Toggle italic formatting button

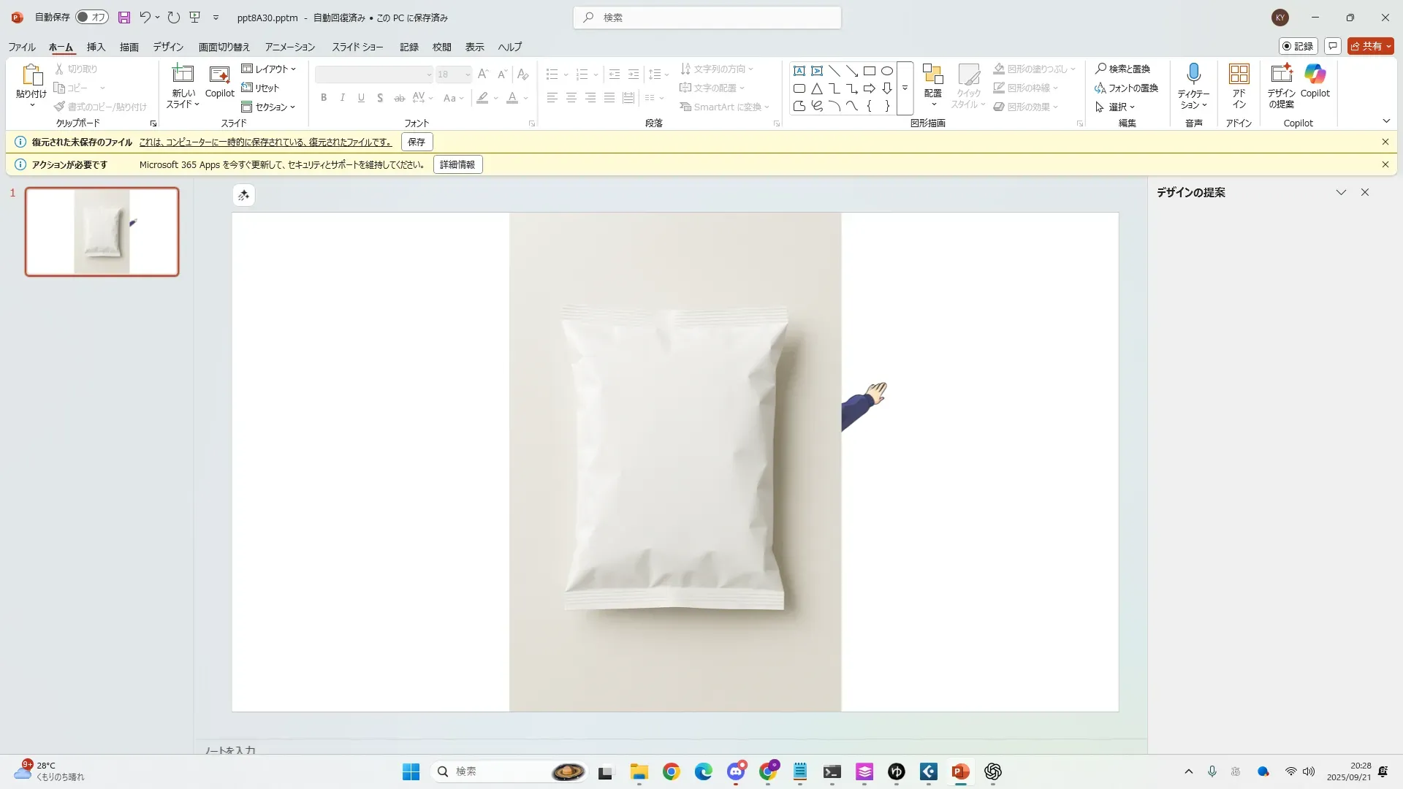tap(342, 98)
